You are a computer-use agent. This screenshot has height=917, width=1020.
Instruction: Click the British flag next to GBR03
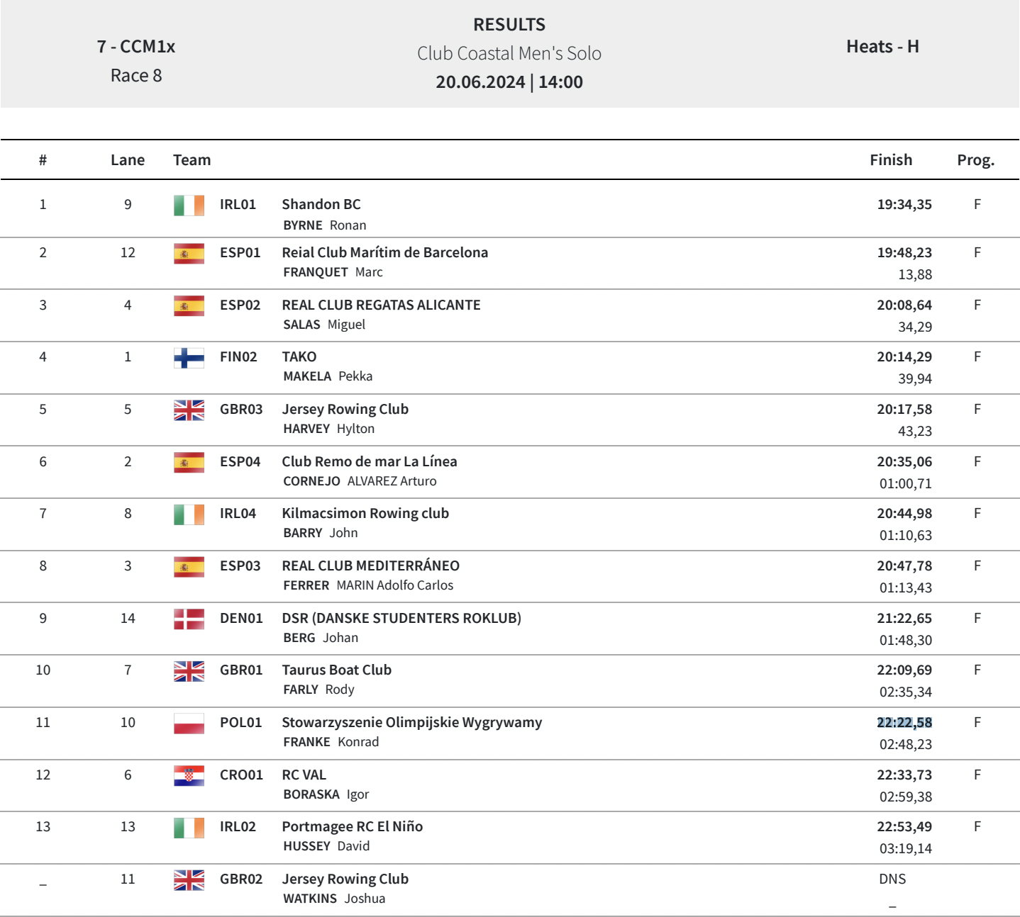(189, 410)
